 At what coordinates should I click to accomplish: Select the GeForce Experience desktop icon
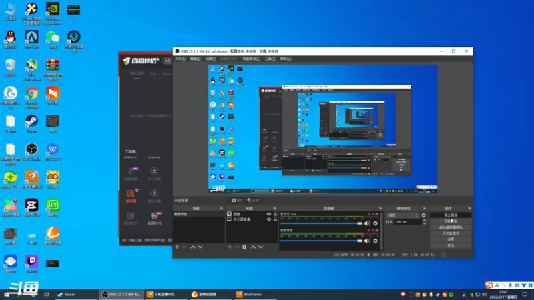pyautogui.click(x=53, y=13)
